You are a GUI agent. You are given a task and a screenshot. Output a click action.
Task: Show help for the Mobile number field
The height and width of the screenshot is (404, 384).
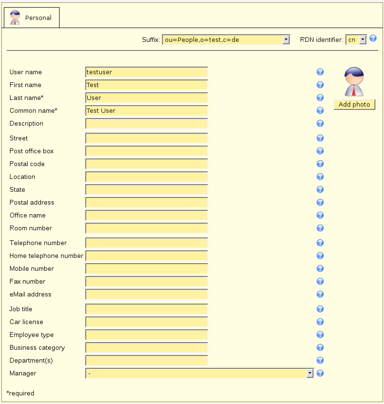[x=320, y=268]
